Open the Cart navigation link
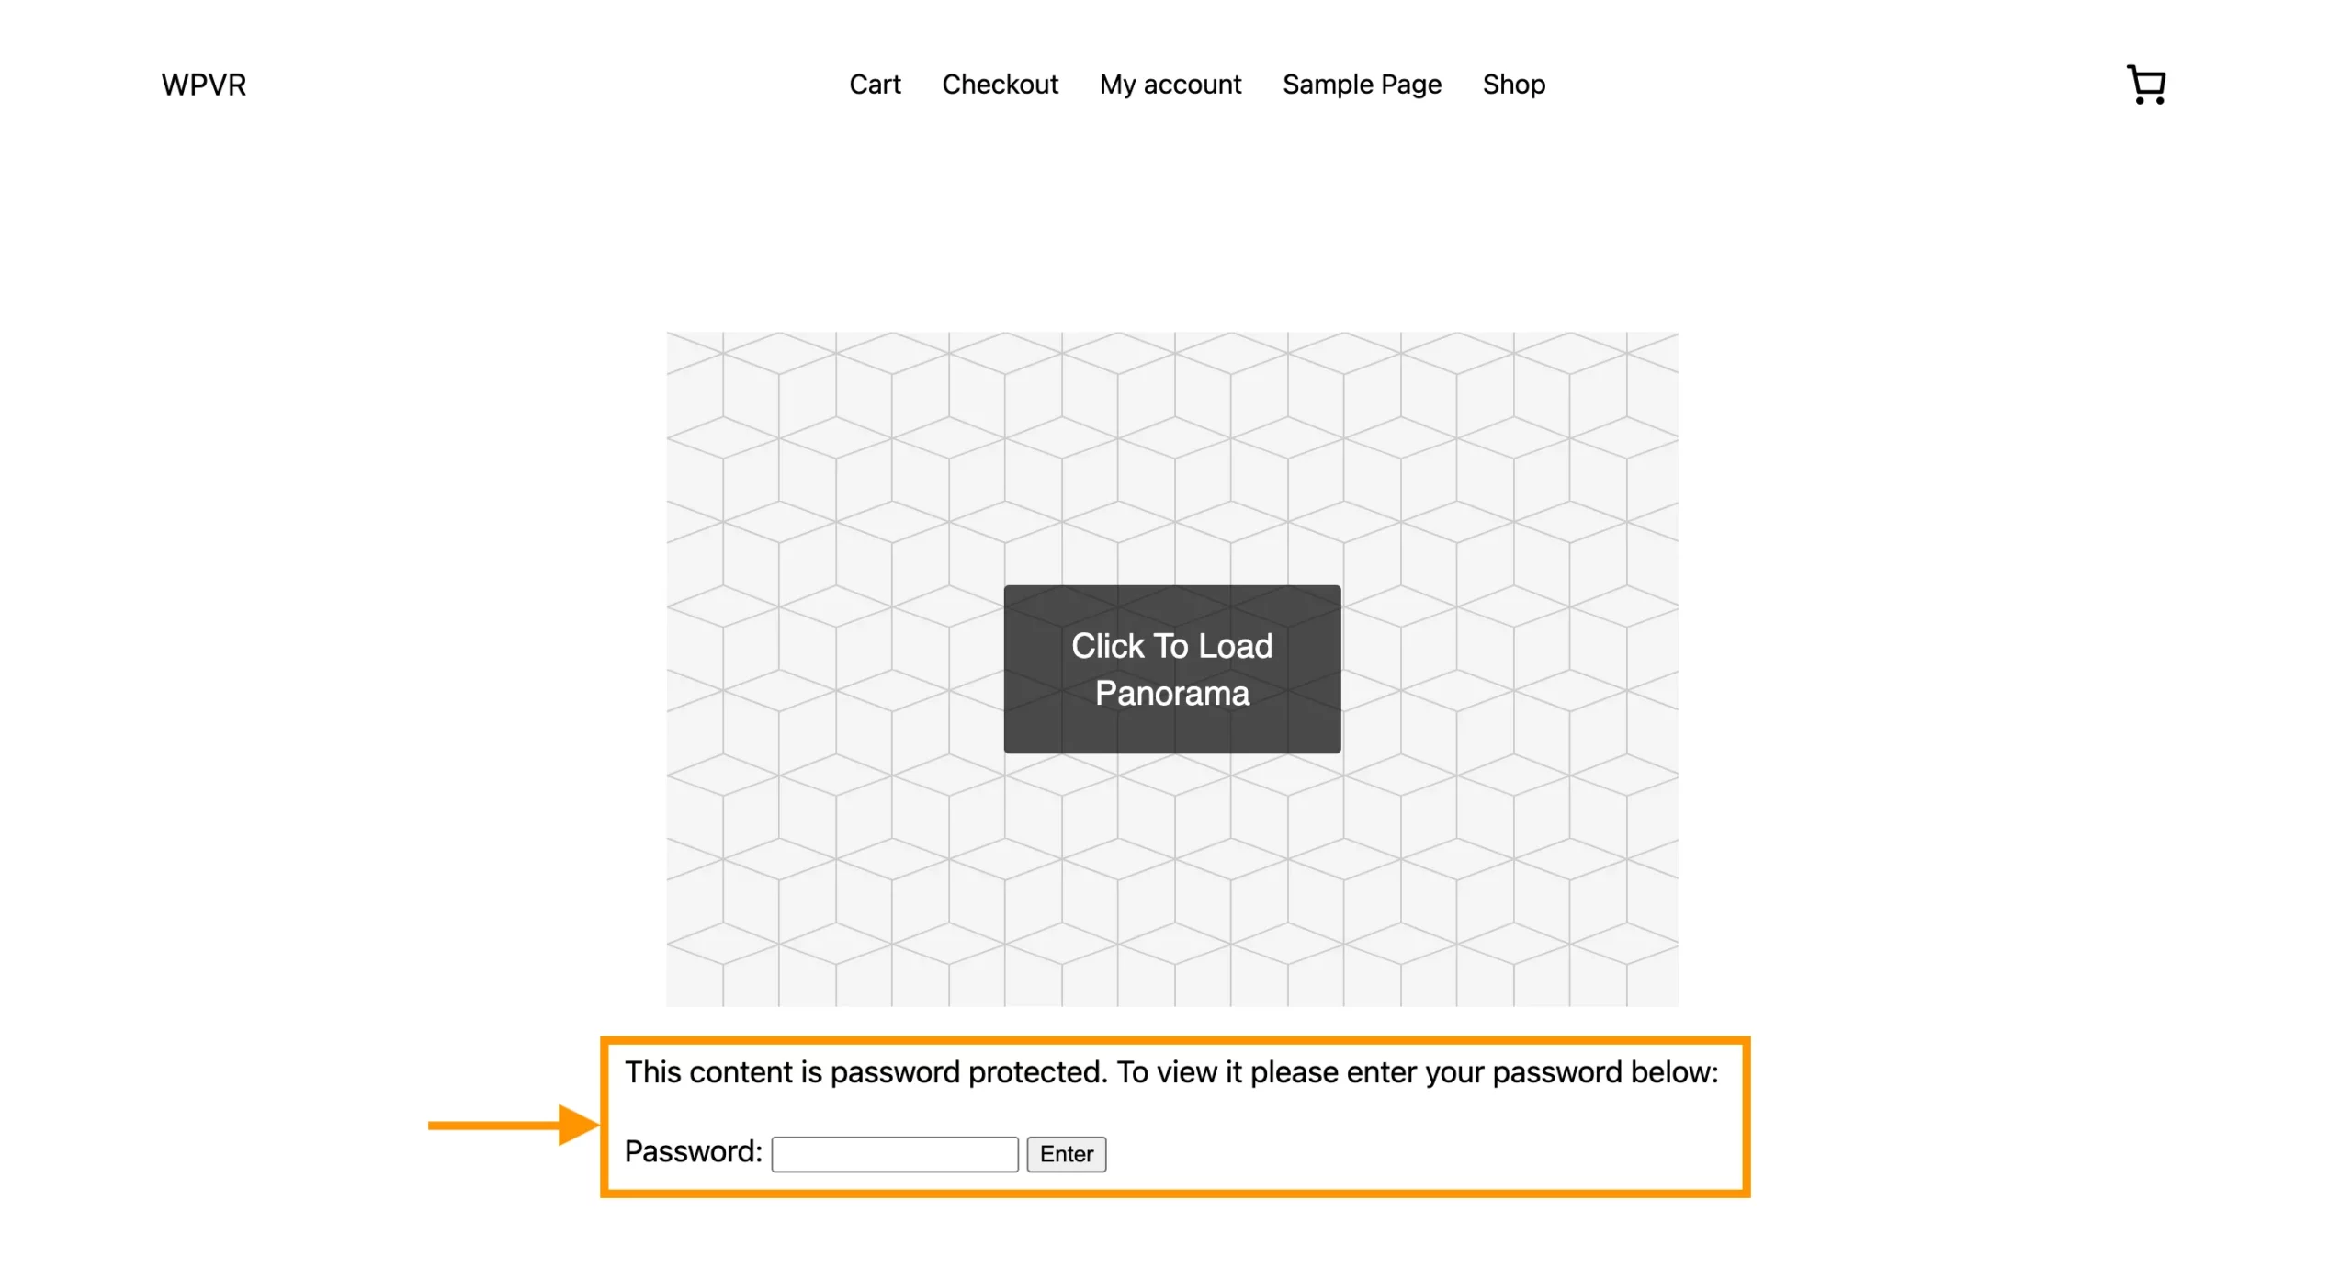Screen dimensions: 2352x1268 pos(873,83)
